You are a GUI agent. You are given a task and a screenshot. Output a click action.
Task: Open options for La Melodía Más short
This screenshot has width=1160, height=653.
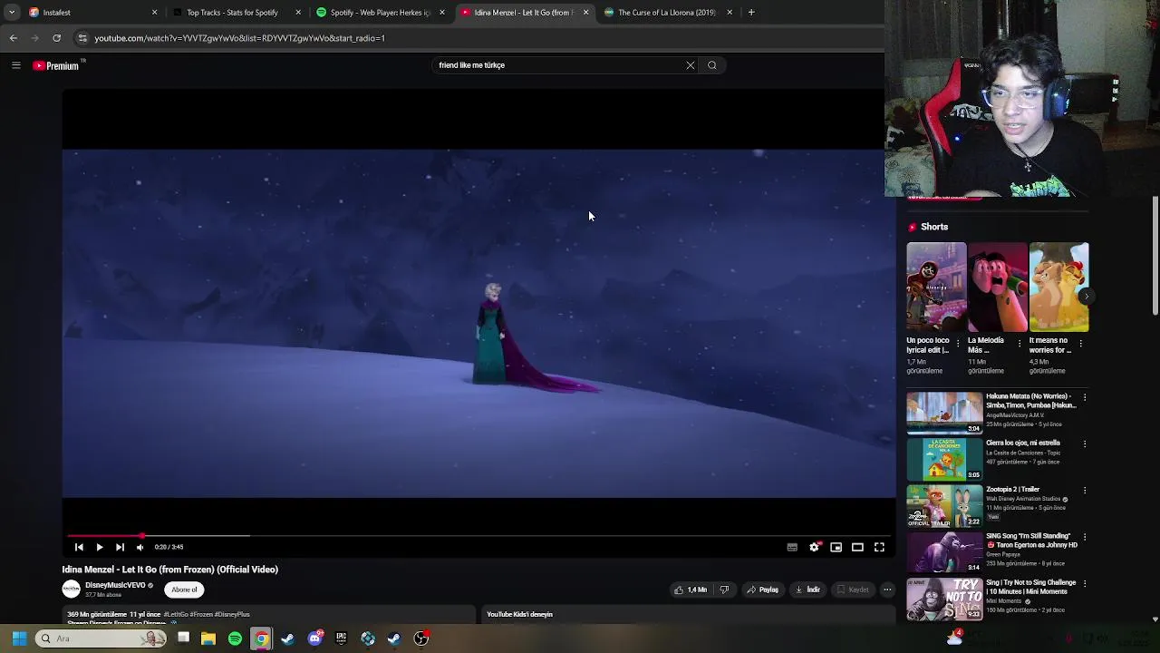pyautogui.click(x=1020, y=345)
